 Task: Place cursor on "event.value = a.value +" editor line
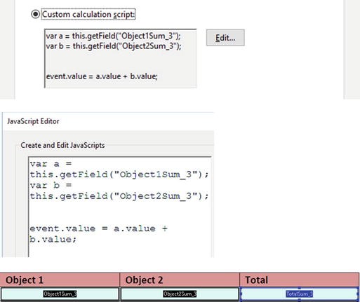click(x=98, y=228)
